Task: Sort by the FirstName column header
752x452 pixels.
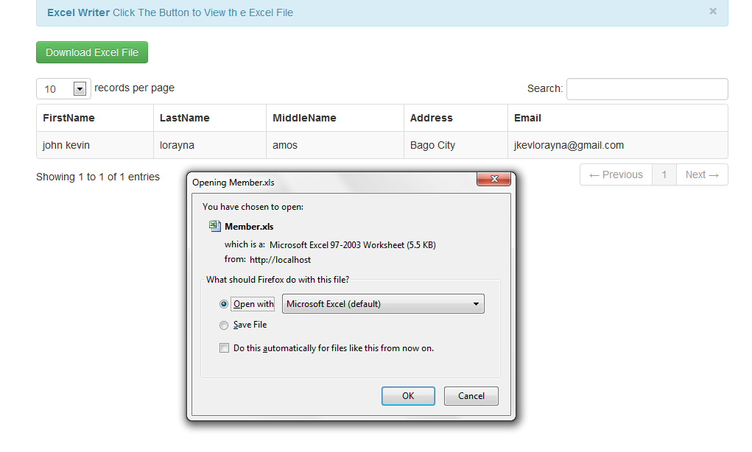Action: coord(95,118)
